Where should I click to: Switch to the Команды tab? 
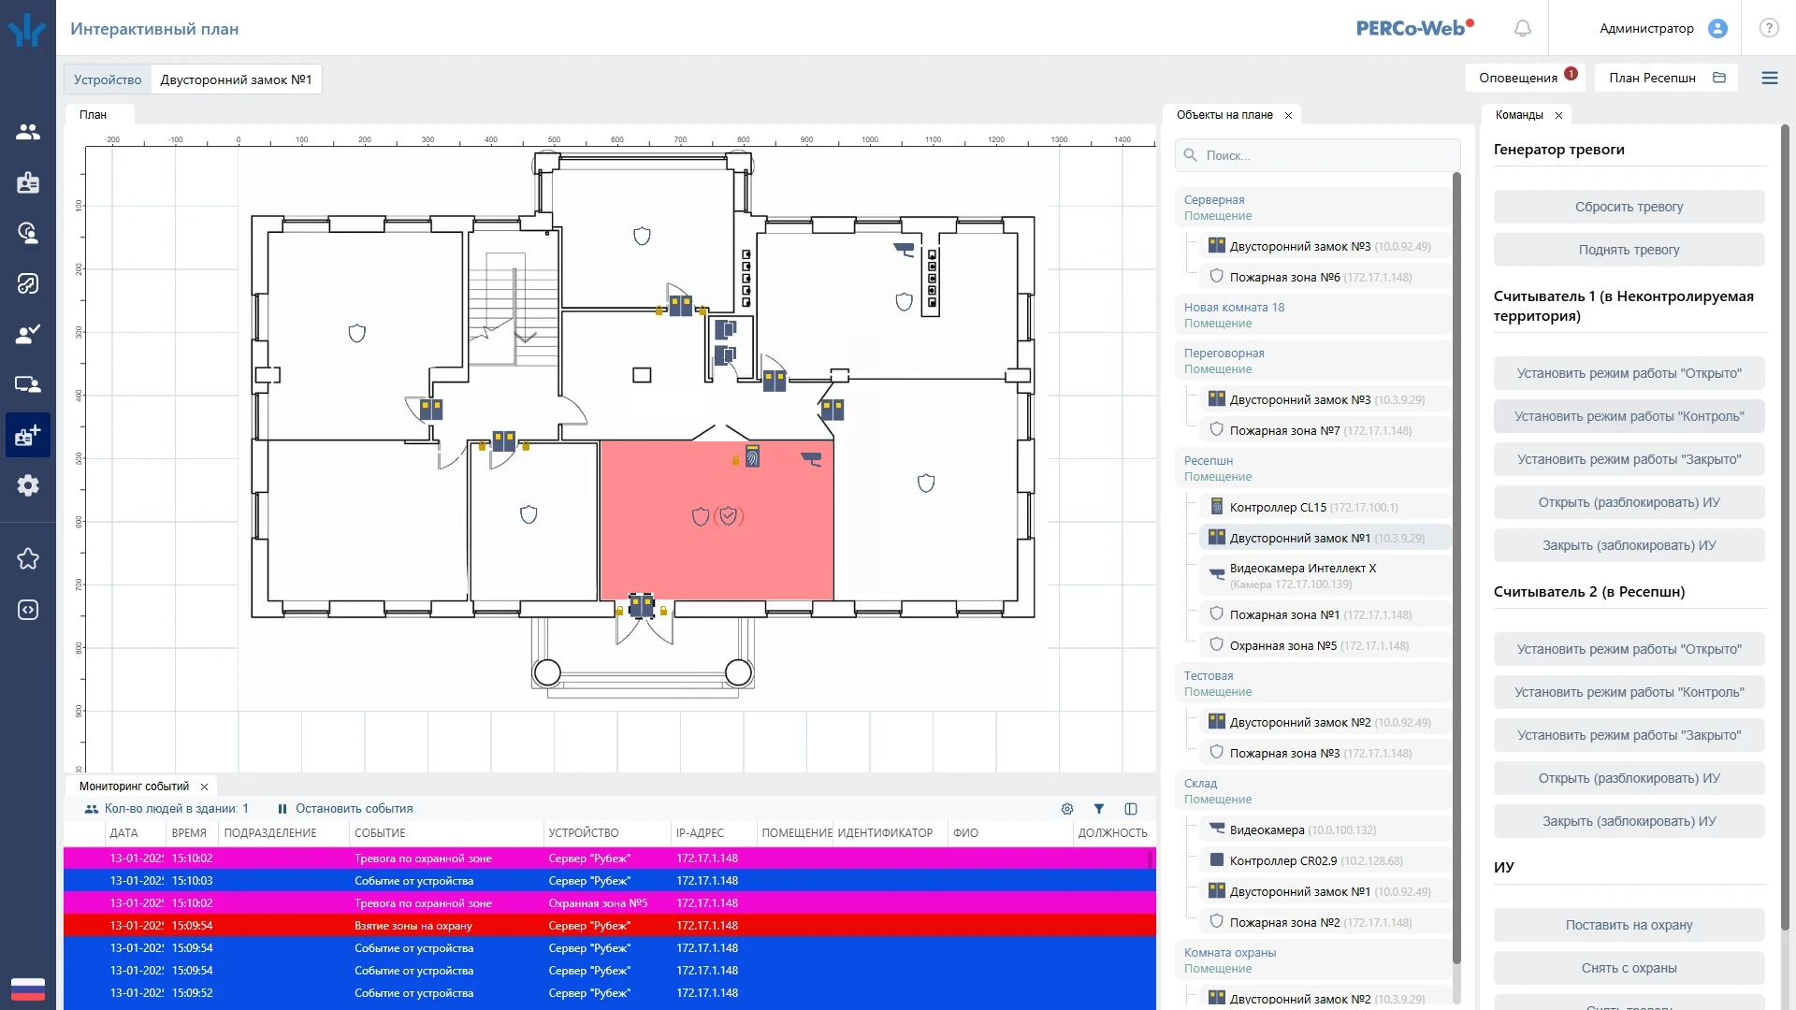[x=1519, y=115]
